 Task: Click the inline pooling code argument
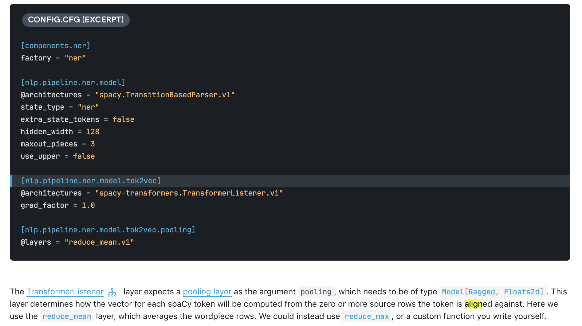tap(316, 292)
